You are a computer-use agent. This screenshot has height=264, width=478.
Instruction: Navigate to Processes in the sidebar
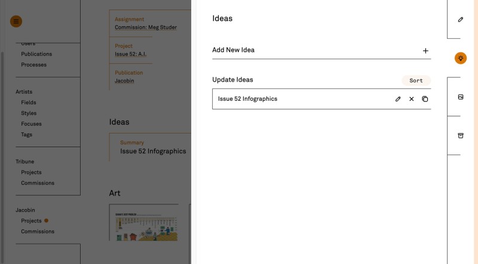coord(33,65)
